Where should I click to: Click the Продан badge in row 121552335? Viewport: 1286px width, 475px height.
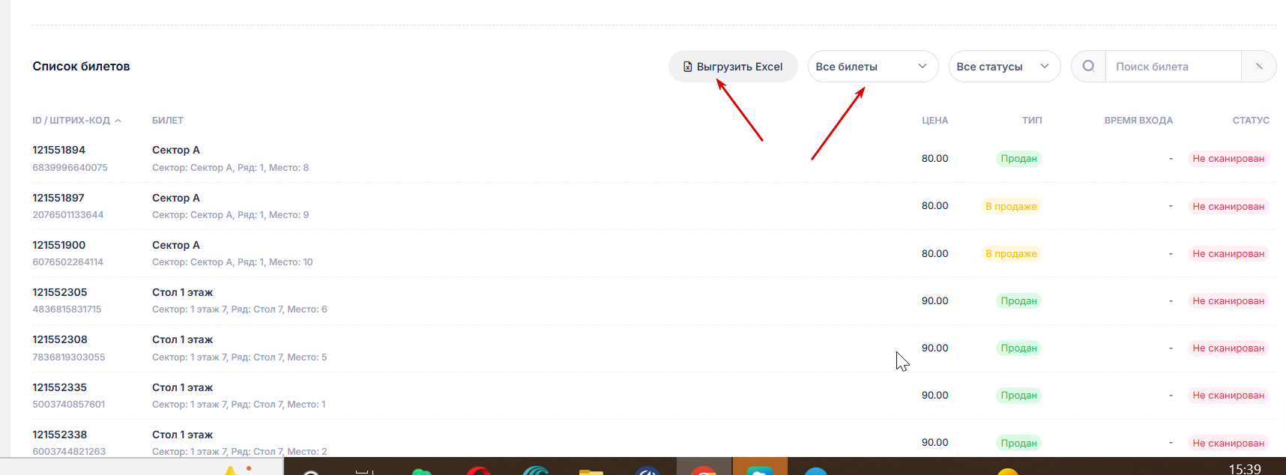pos(1018,396)
